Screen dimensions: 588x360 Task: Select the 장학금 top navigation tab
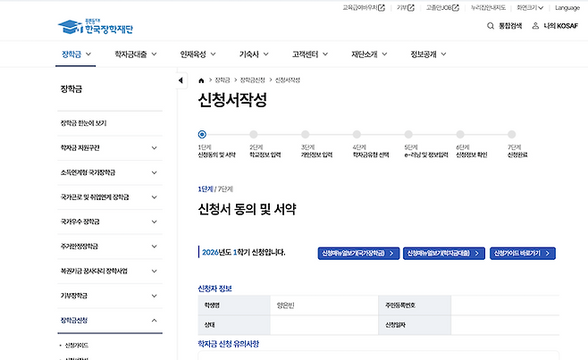click(x=71, y=54)
